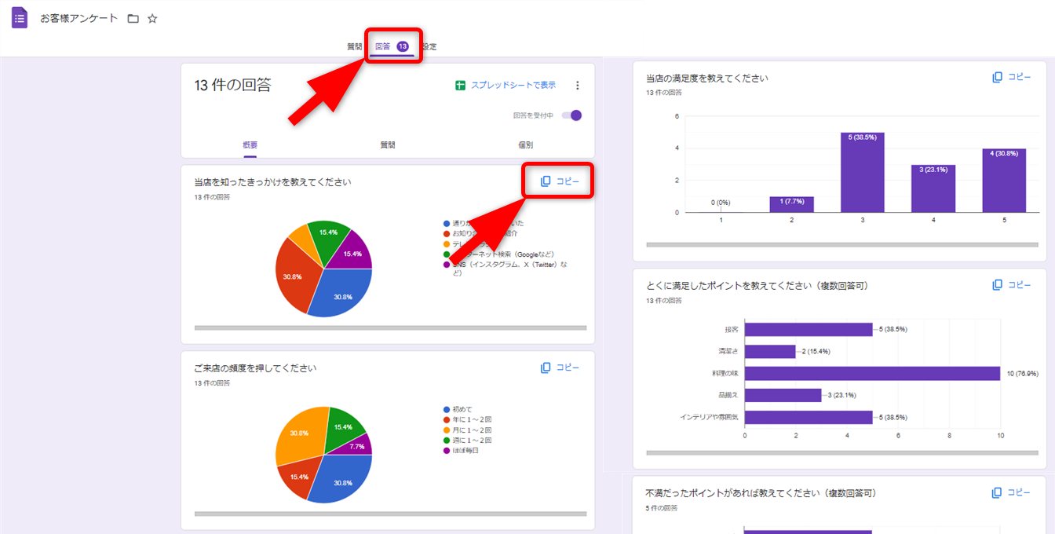Click the green spreadsheet icon
1055x534 pixels.
tap(461, 86)
